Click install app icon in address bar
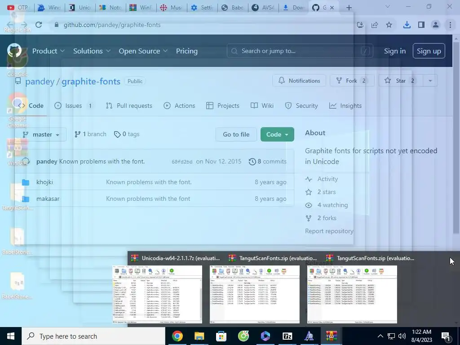 [x=360, y=25]
